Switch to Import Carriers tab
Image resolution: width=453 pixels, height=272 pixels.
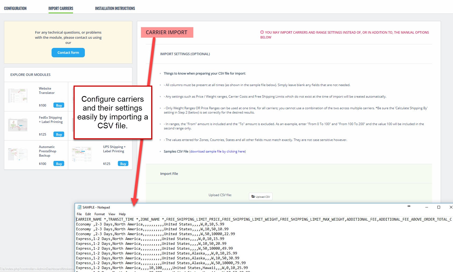[x=61, y=8]
